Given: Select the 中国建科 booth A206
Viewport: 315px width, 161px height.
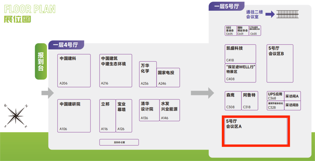Looking at the screenshot, I should (74, 70).
